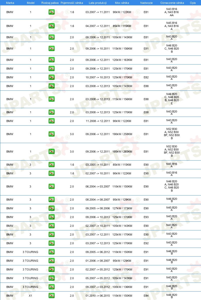Click fuel icon for E82 body row

(x=51, y=77)
